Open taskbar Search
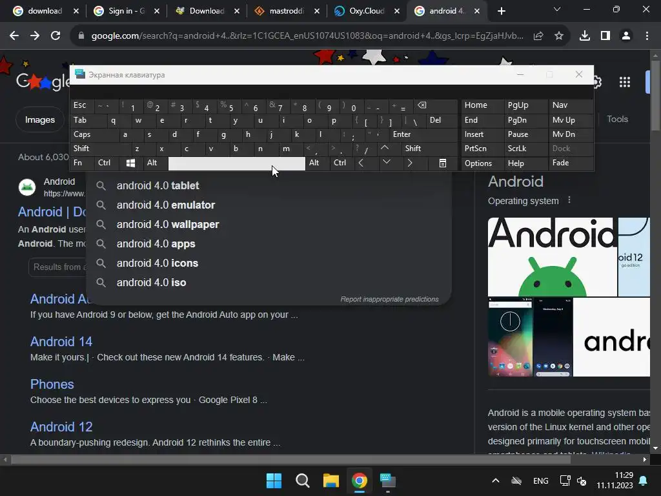The height and width of the screenshot is (496, 661). [303, 480]
